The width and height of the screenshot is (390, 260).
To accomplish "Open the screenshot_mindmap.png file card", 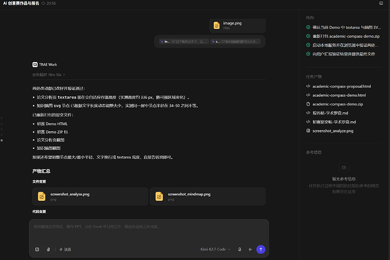I will click(207, 196).
